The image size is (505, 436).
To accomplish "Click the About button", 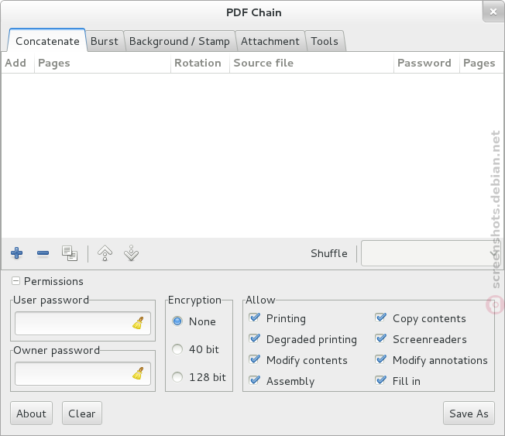I will tap(31, 413).
